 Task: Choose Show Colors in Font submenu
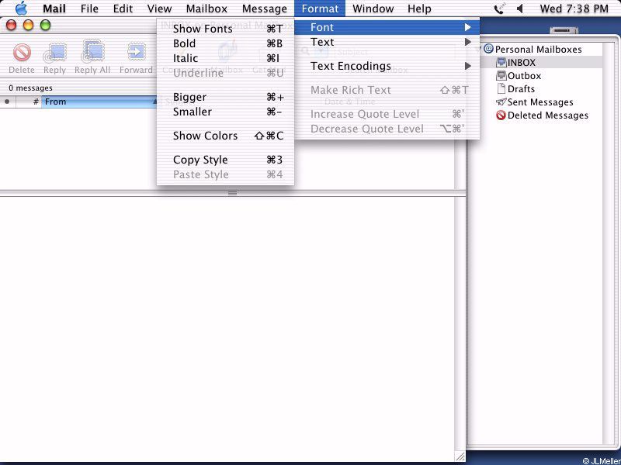point(225,136)
